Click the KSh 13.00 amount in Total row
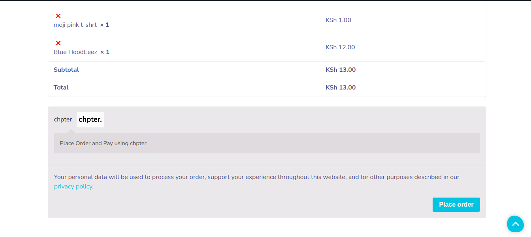The width and height of the screenshot is (531, 237). click(341, 88)
